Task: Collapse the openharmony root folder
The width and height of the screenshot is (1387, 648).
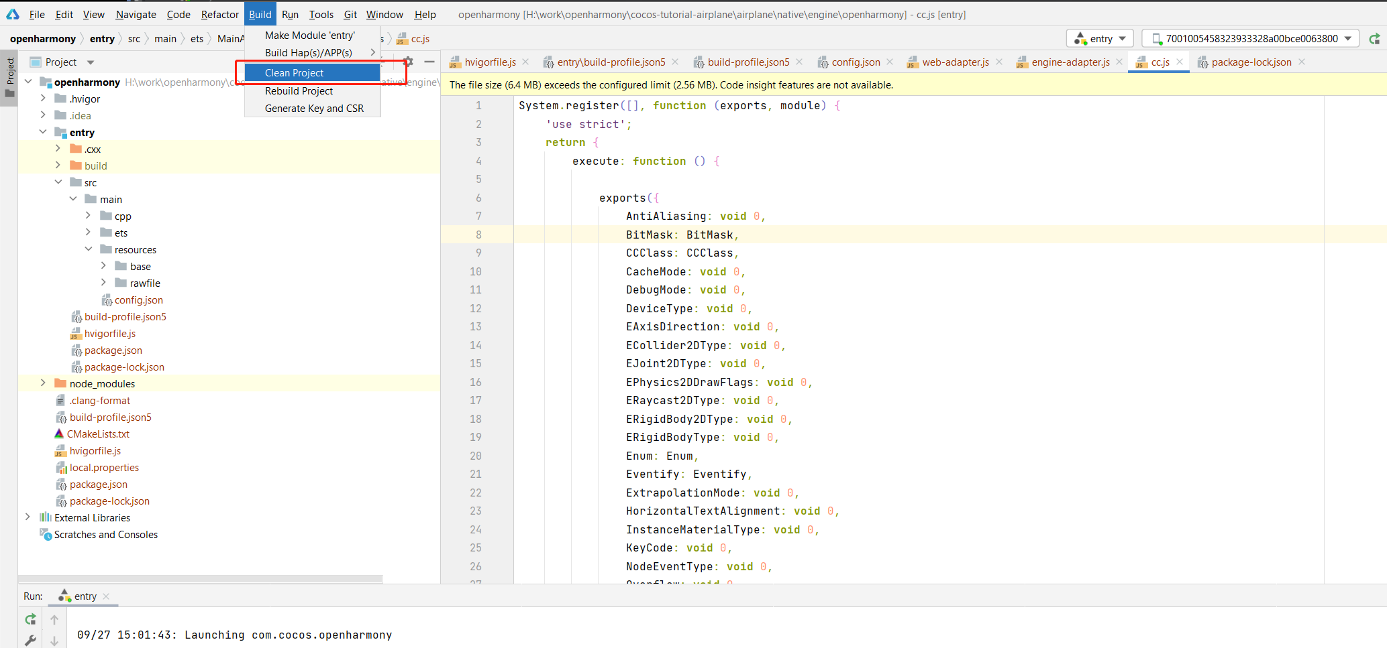Action: 28,82
